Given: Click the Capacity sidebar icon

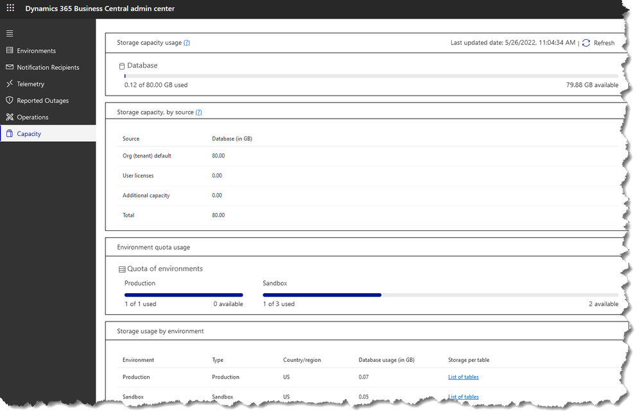Looking at the screenshot, I should (10, 133).
